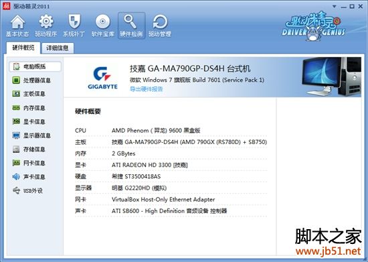Select 存储信息 in the sidebar
This screenshot has width=368, height=262.
[34, 149]
